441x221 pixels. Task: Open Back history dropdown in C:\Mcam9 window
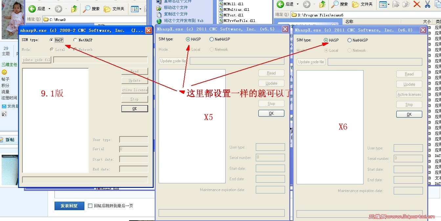coord(50,9)
